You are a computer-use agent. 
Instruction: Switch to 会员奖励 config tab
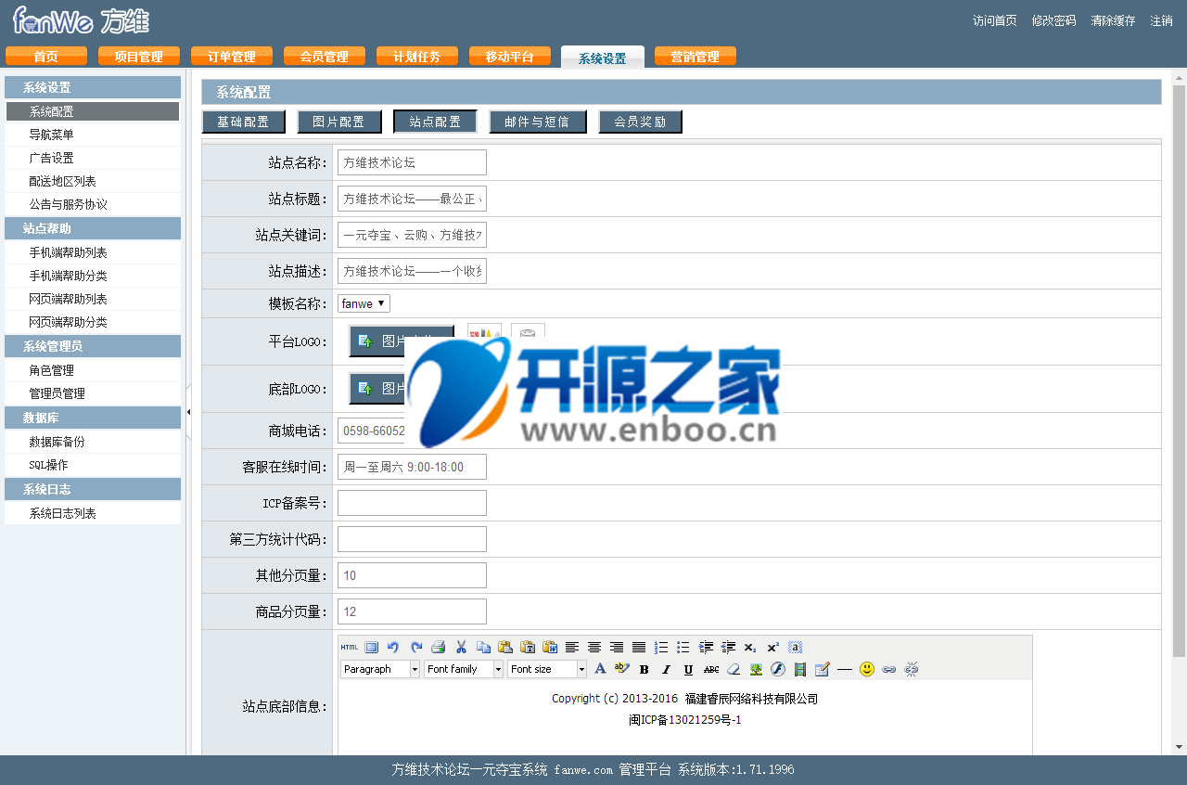pyautogui.click(x=641, y=122)
